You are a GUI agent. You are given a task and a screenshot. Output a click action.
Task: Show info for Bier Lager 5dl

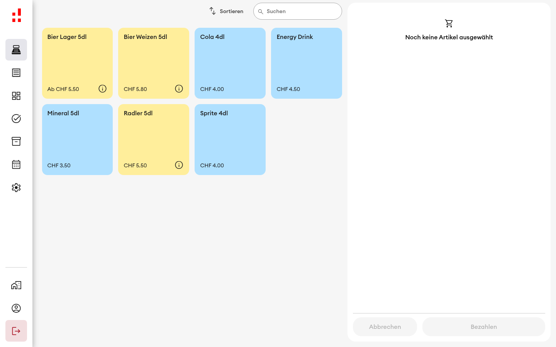click(x=102, y=89)
